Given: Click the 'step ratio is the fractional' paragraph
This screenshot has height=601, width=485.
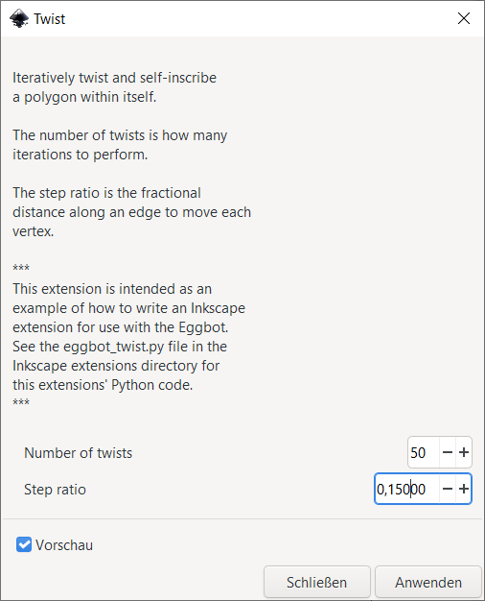Looking at the screenshot, I should (131, 212).
